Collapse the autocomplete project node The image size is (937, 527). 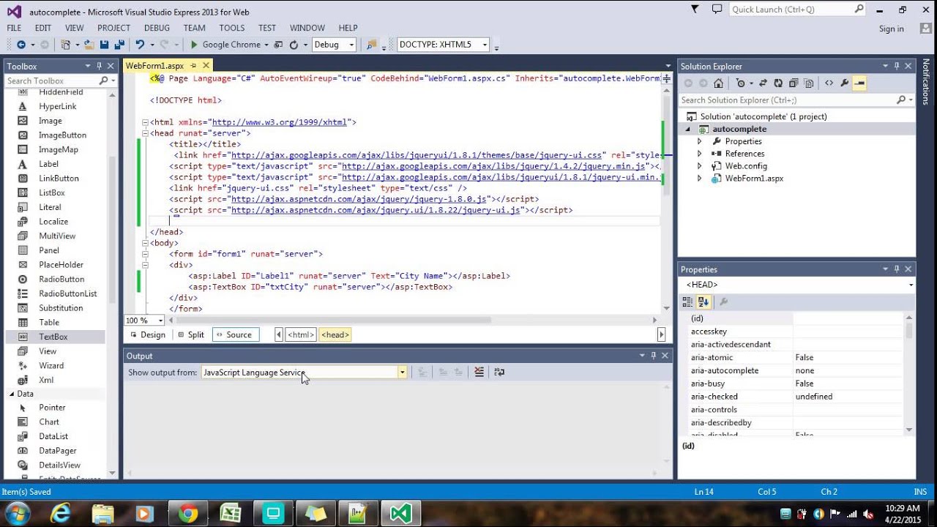(x=687, y=129)
